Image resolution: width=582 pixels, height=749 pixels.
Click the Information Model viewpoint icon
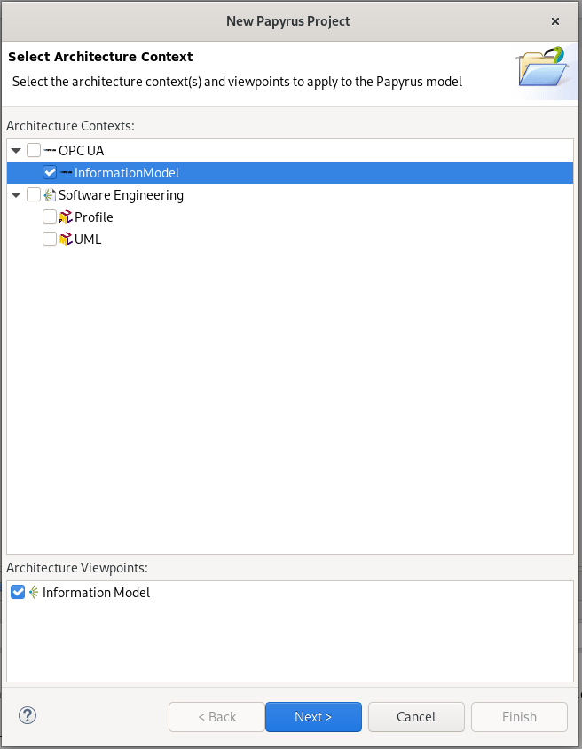click(x=34, y=593)
